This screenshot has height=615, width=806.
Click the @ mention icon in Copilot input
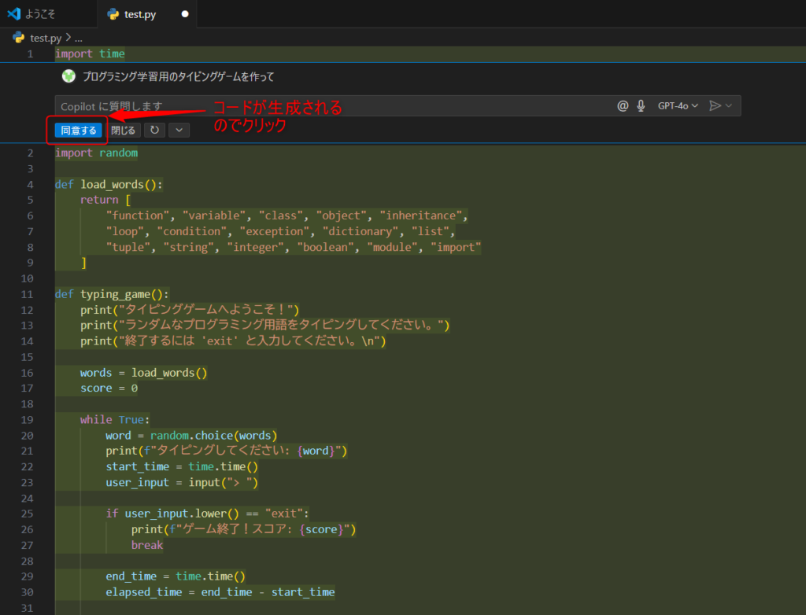point(623,106)
